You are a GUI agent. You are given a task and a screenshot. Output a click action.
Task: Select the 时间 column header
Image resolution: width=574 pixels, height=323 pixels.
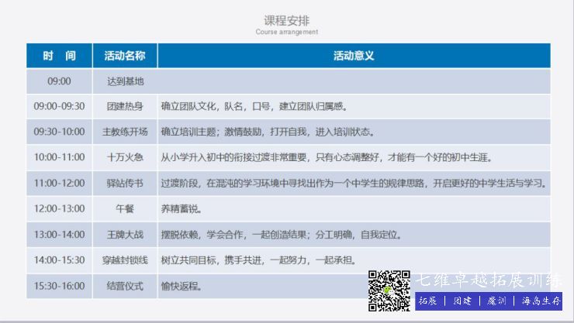(59, 56)
